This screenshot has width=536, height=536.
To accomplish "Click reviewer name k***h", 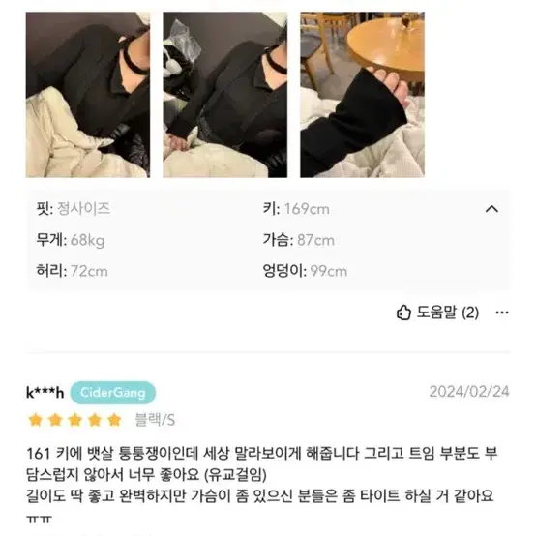I will (45, 393).
